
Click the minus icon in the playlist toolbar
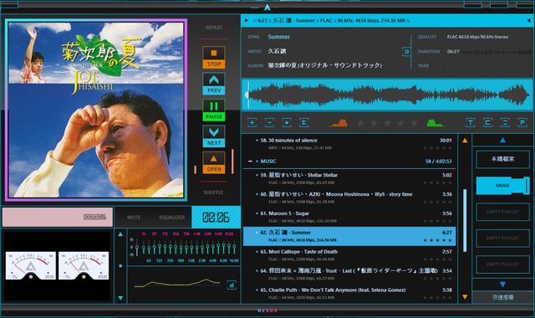tap(269, 123)
